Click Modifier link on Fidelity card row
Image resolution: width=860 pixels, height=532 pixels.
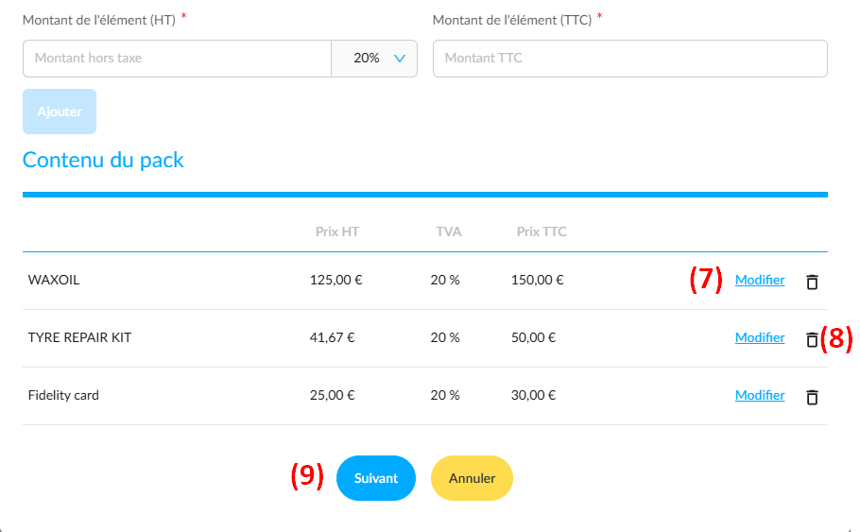click(760, 395)
